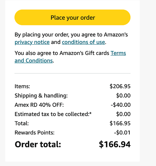The height and width of the screenshot is (166, 156).
Task: Click the Amex RD 40% OFF label
Action: pyautogui.click(x=39, y=105)
